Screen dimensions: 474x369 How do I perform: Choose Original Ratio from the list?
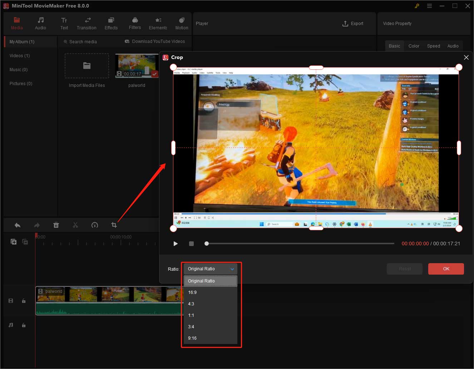[210, 281]
